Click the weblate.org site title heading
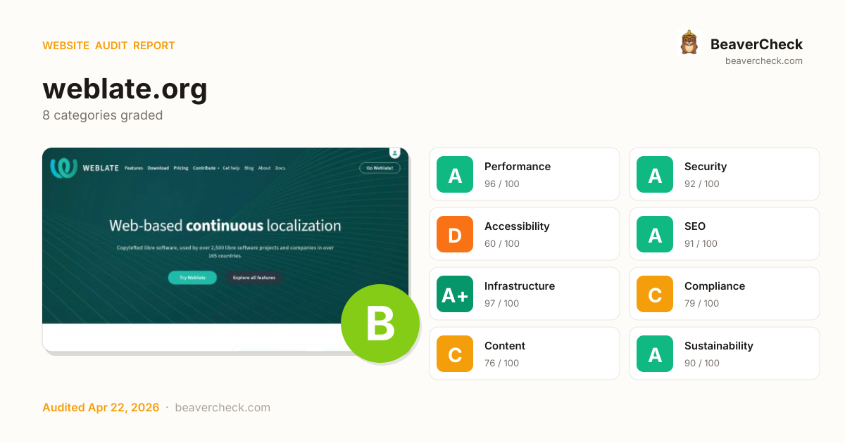Screen dimensions: 845x443 125,89
